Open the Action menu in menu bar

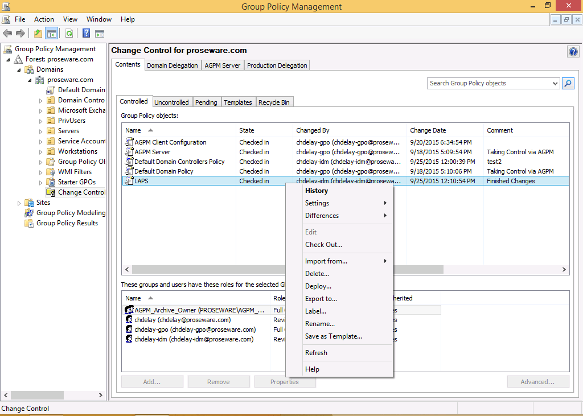[44, 19]
